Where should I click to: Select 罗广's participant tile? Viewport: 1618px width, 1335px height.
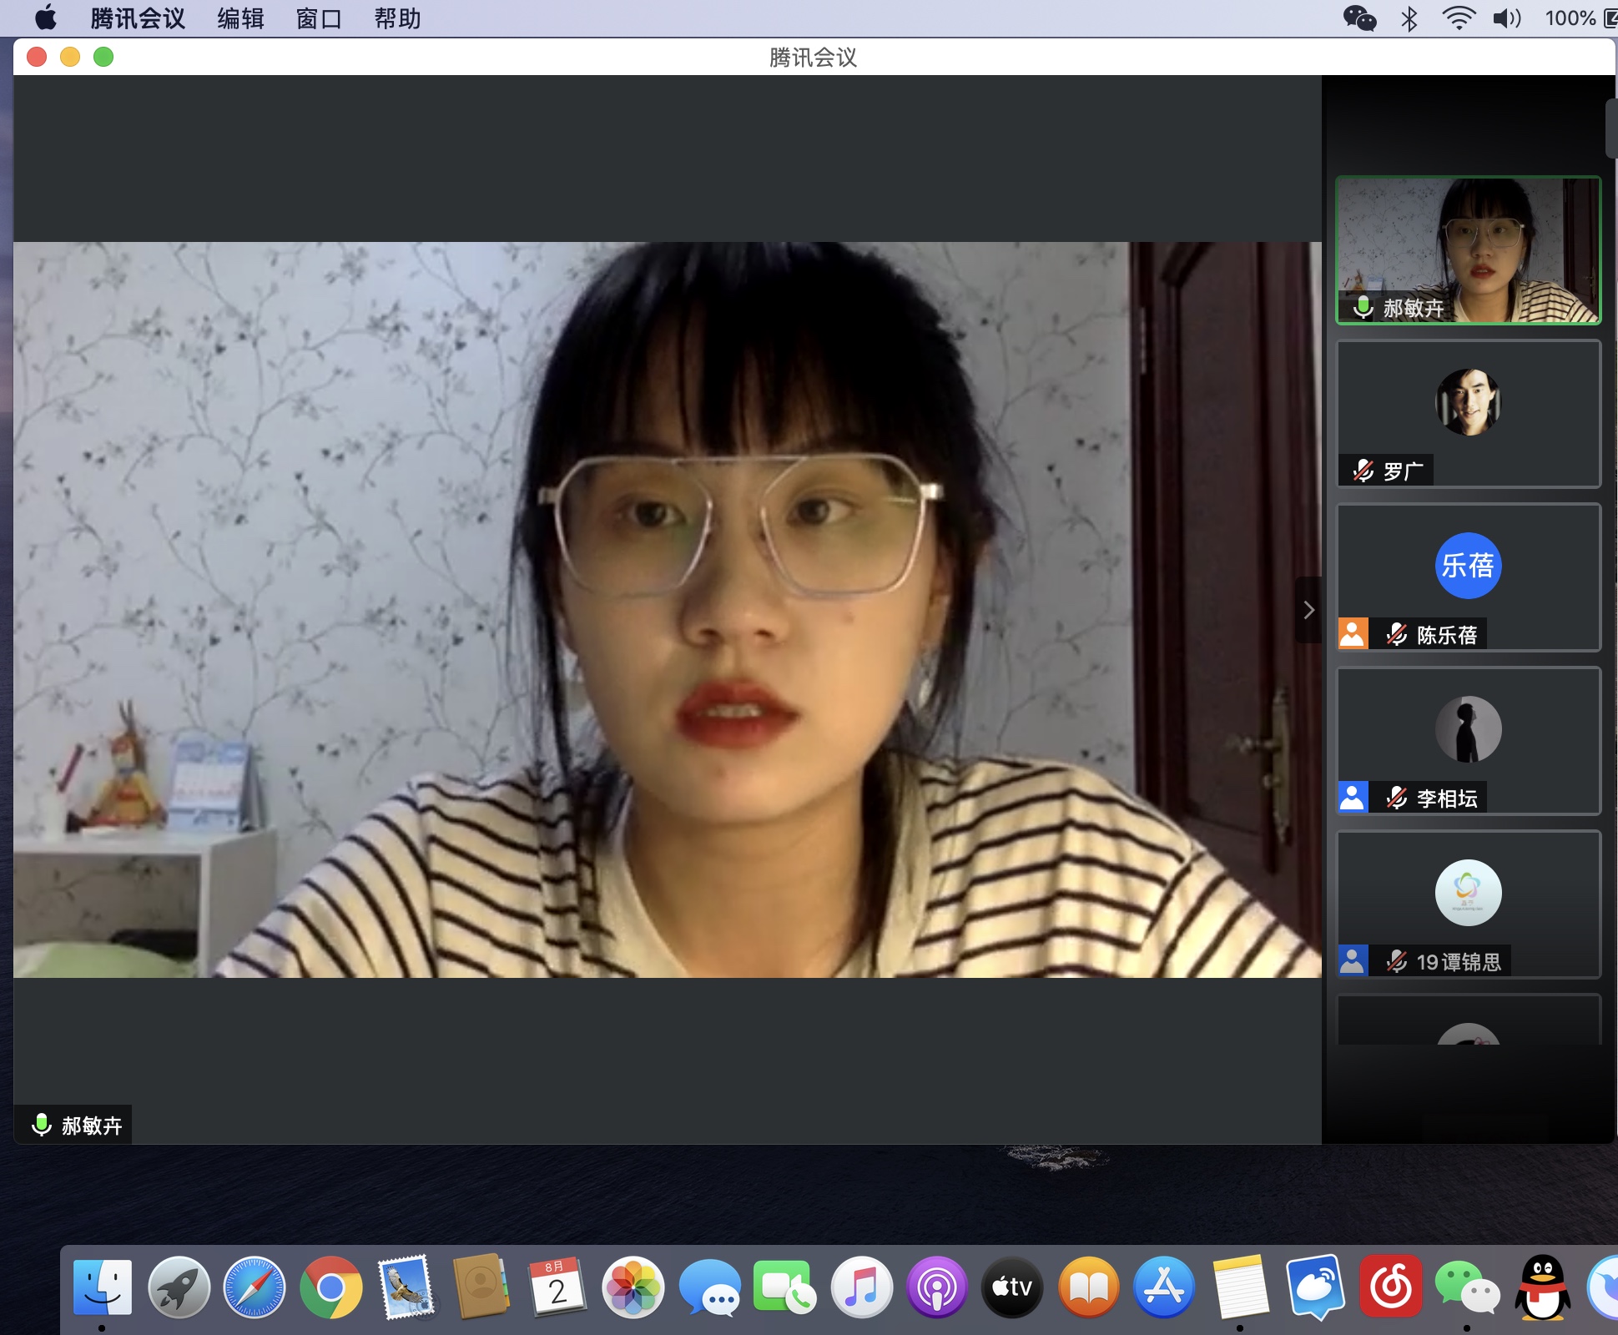[1469, 414]
